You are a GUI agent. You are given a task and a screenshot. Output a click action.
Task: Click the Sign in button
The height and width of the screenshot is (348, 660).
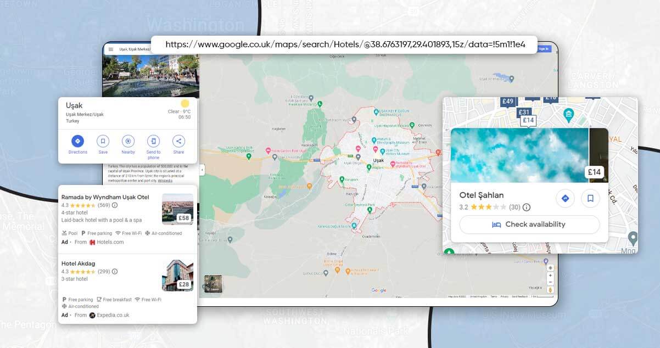click(544, 49)
